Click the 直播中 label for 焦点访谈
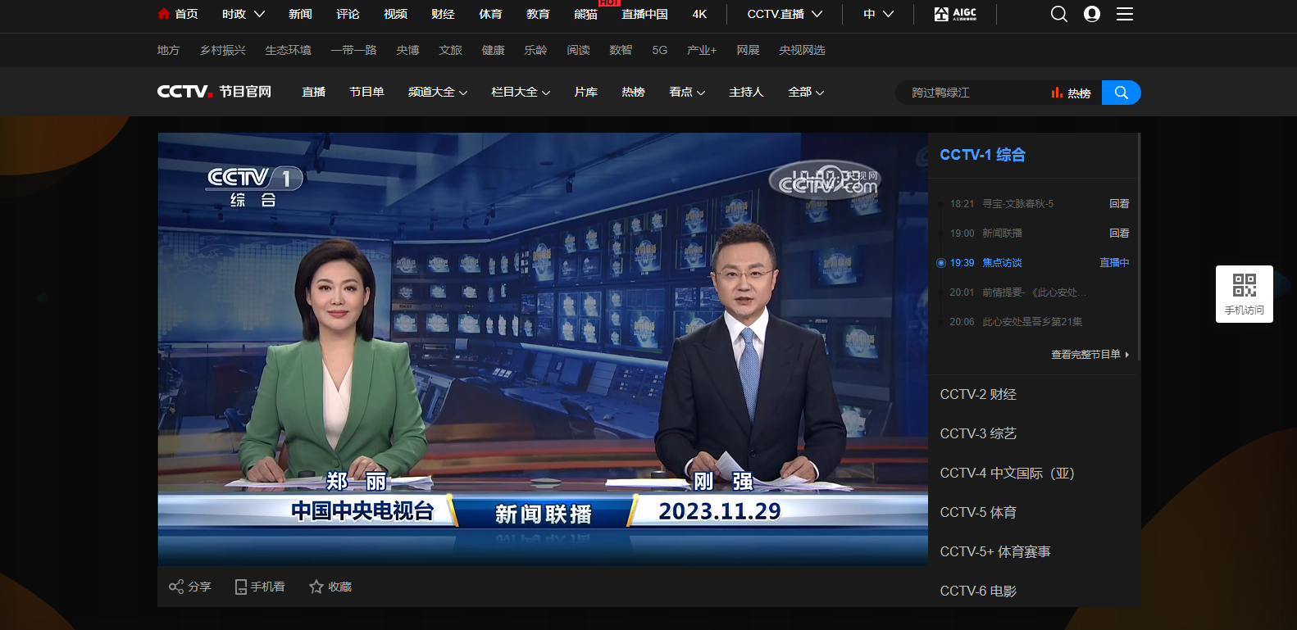1297x630 pixels. [1114, 263]
